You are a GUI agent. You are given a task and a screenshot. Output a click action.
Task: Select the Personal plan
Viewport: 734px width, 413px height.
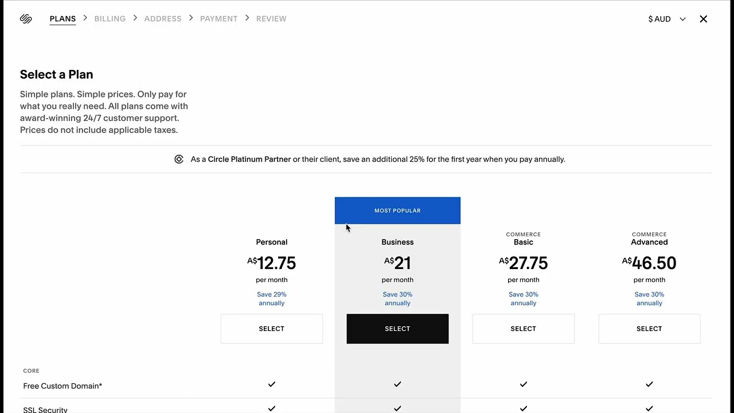tap(272, 329)
